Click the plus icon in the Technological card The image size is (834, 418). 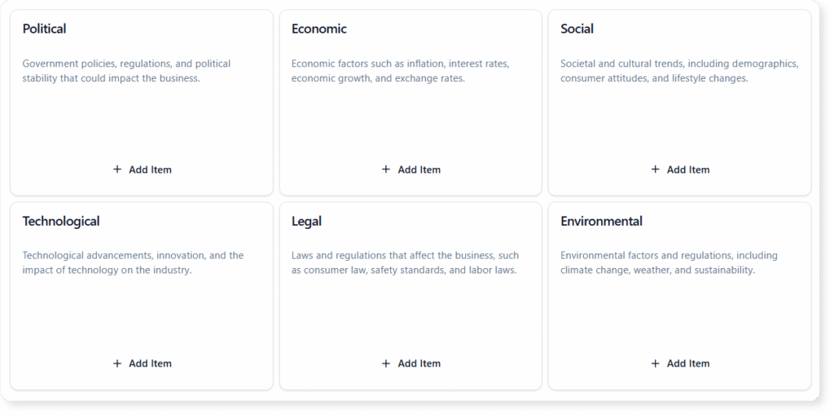(117, 363)
